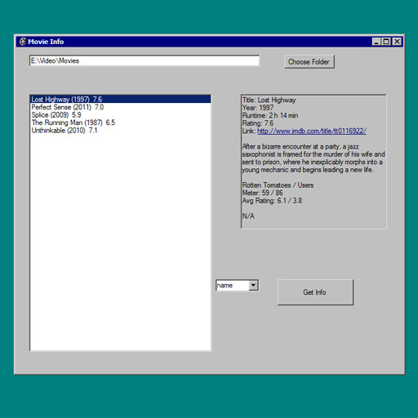This screenshot has width=418, height=418.
Task: Click the movie plot description text
Action: (313, 158)
